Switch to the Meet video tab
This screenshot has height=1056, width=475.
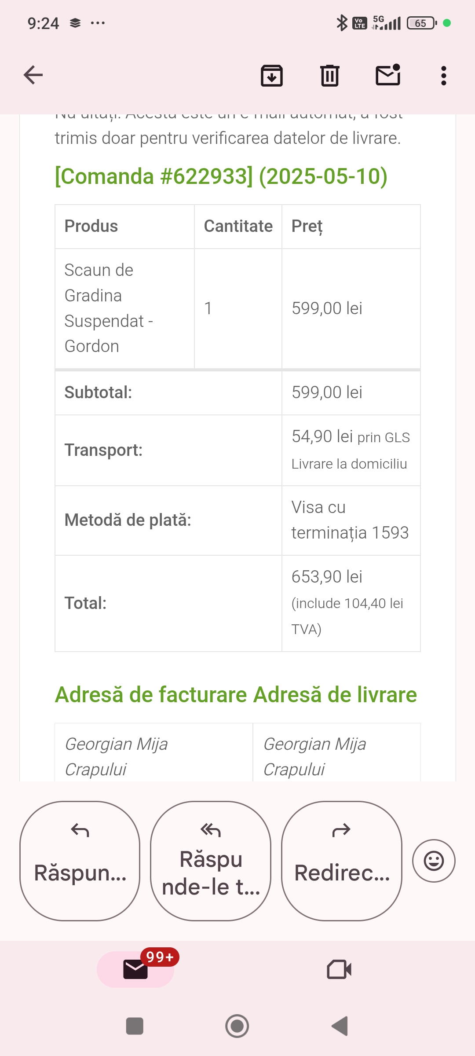click(x=339, y=969)
